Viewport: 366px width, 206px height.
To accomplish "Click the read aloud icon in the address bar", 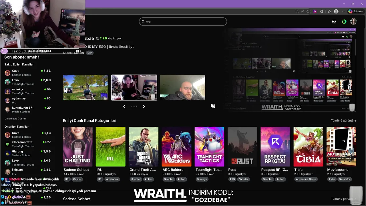I will click(303, 11).
